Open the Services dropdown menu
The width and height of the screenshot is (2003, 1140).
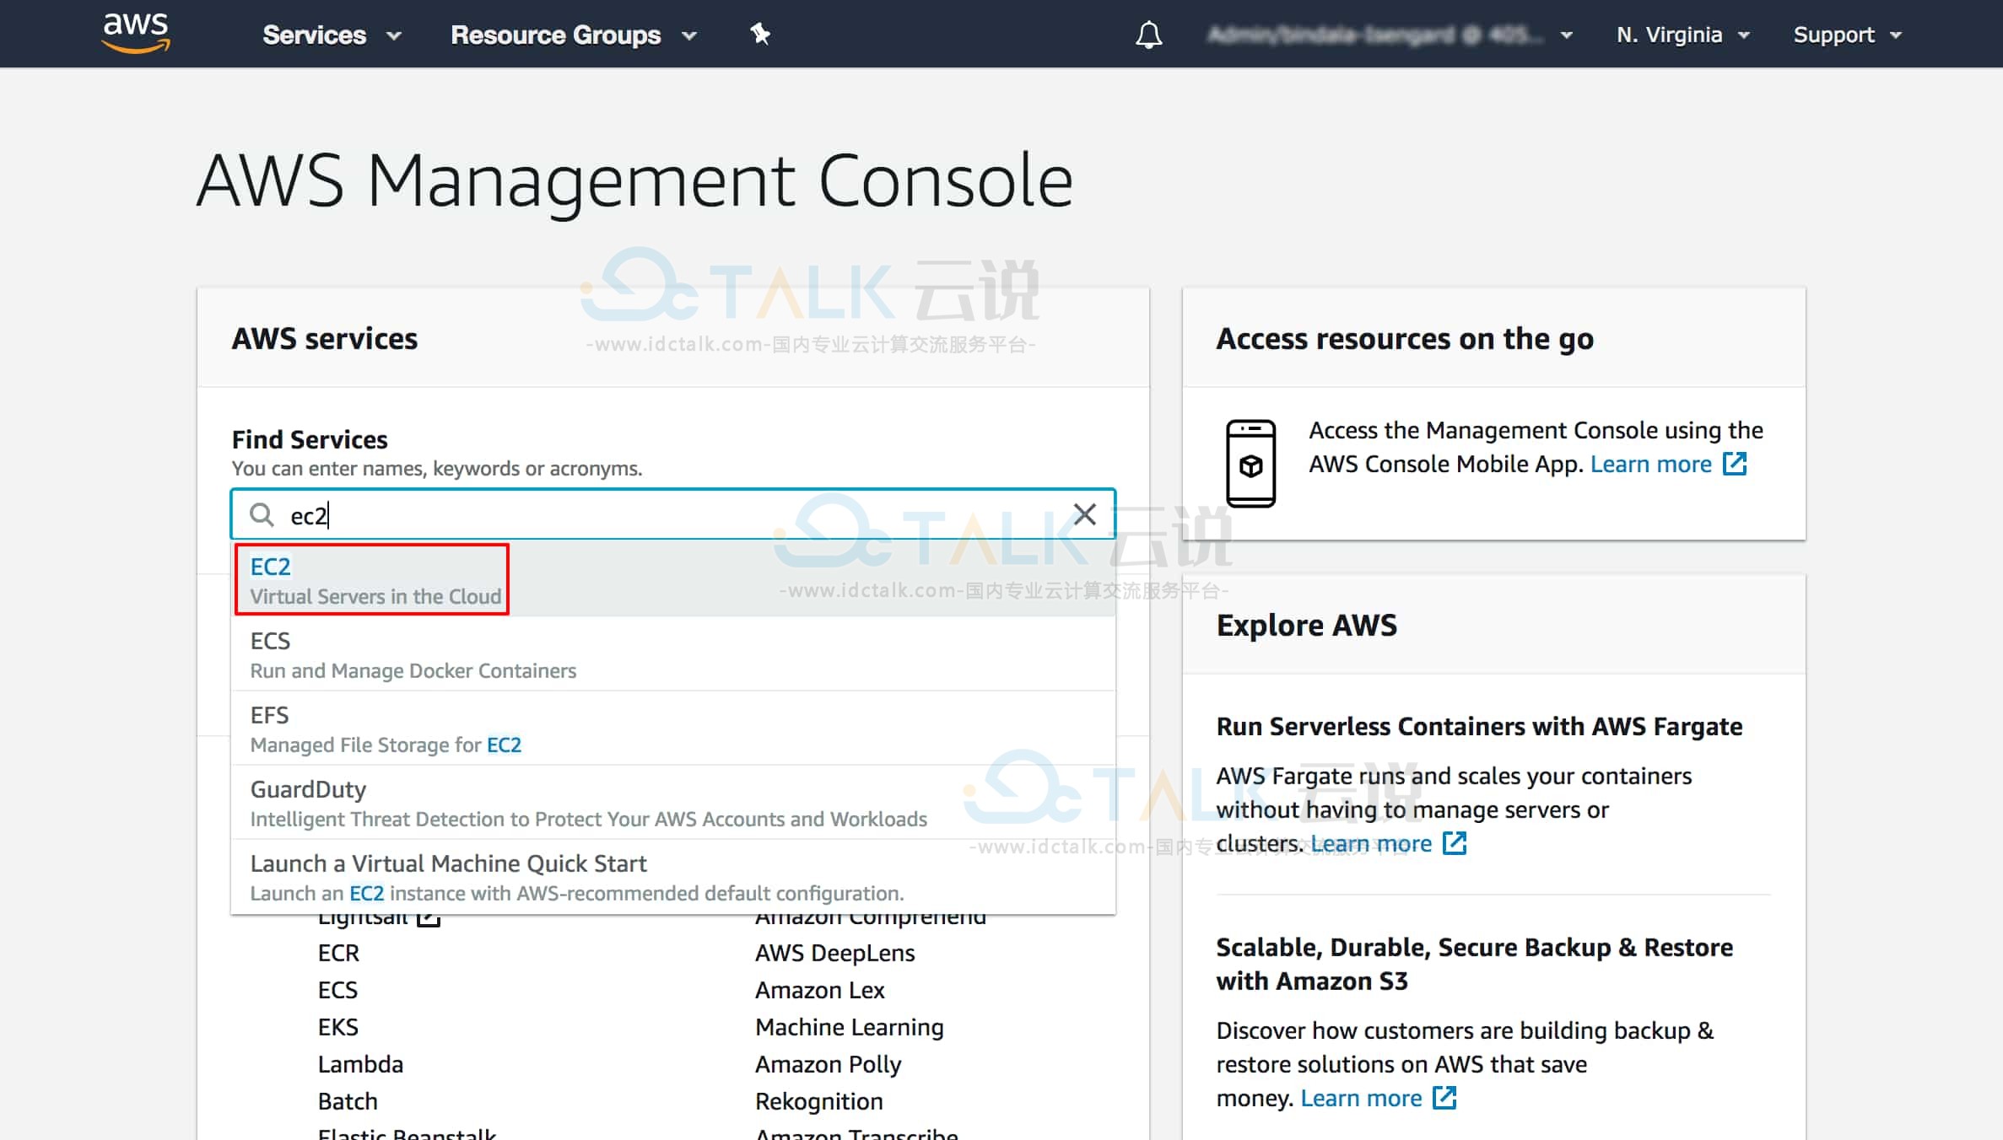pyautogui.click(x=332, y=35)
